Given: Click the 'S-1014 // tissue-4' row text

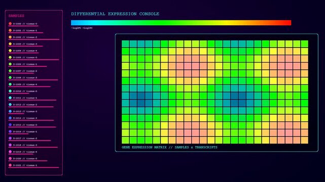Looking at the screenshot, I should [x=25, y=118].
